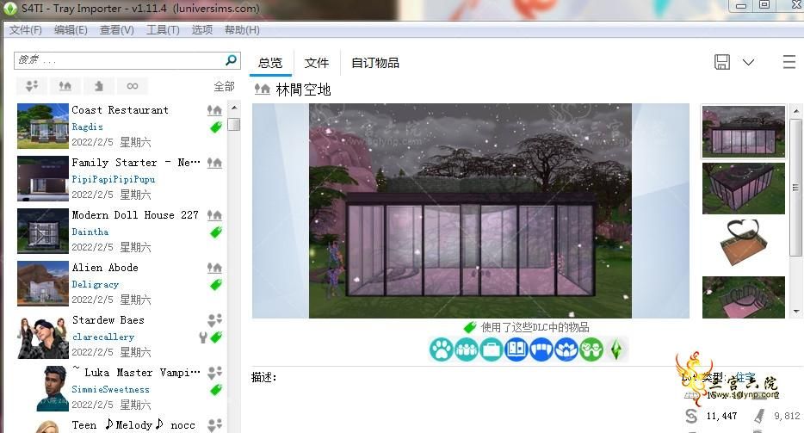The height and width of the screenshot is (433, 804).
Task: Click the green two-faces DLC icon
Action: coord(591,349)
